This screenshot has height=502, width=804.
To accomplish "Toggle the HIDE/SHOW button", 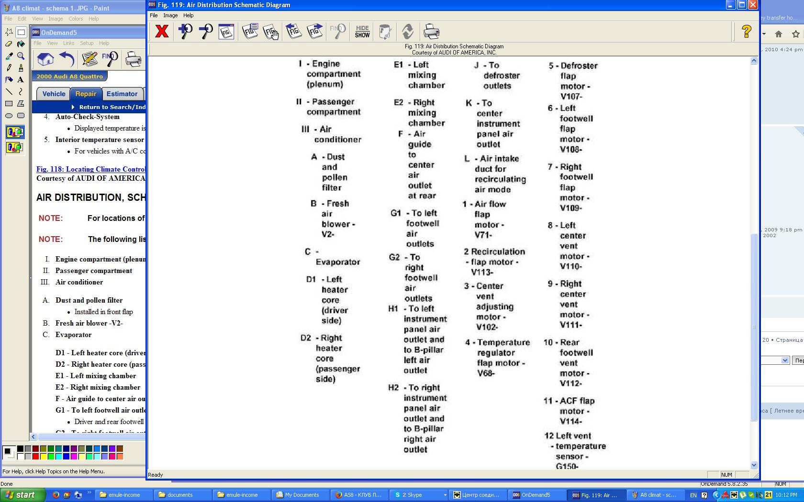I will pos(362,32).
